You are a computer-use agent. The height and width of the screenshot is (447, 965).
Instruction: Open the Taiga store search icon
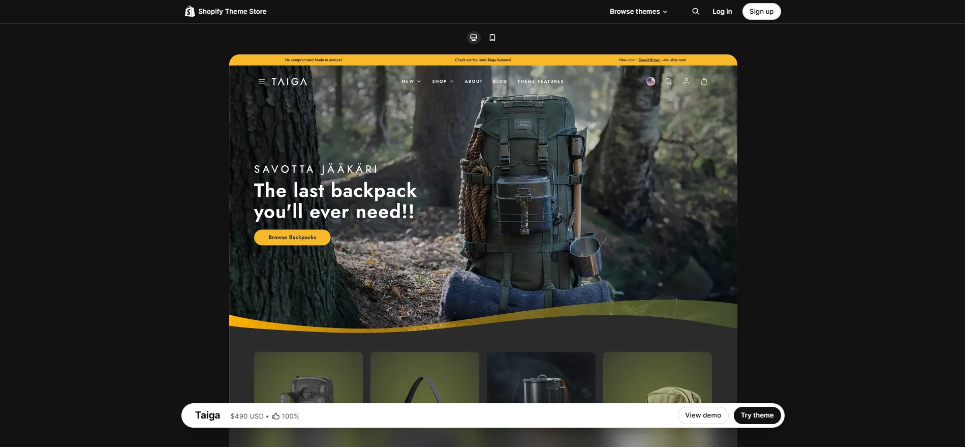coord(669,81)
